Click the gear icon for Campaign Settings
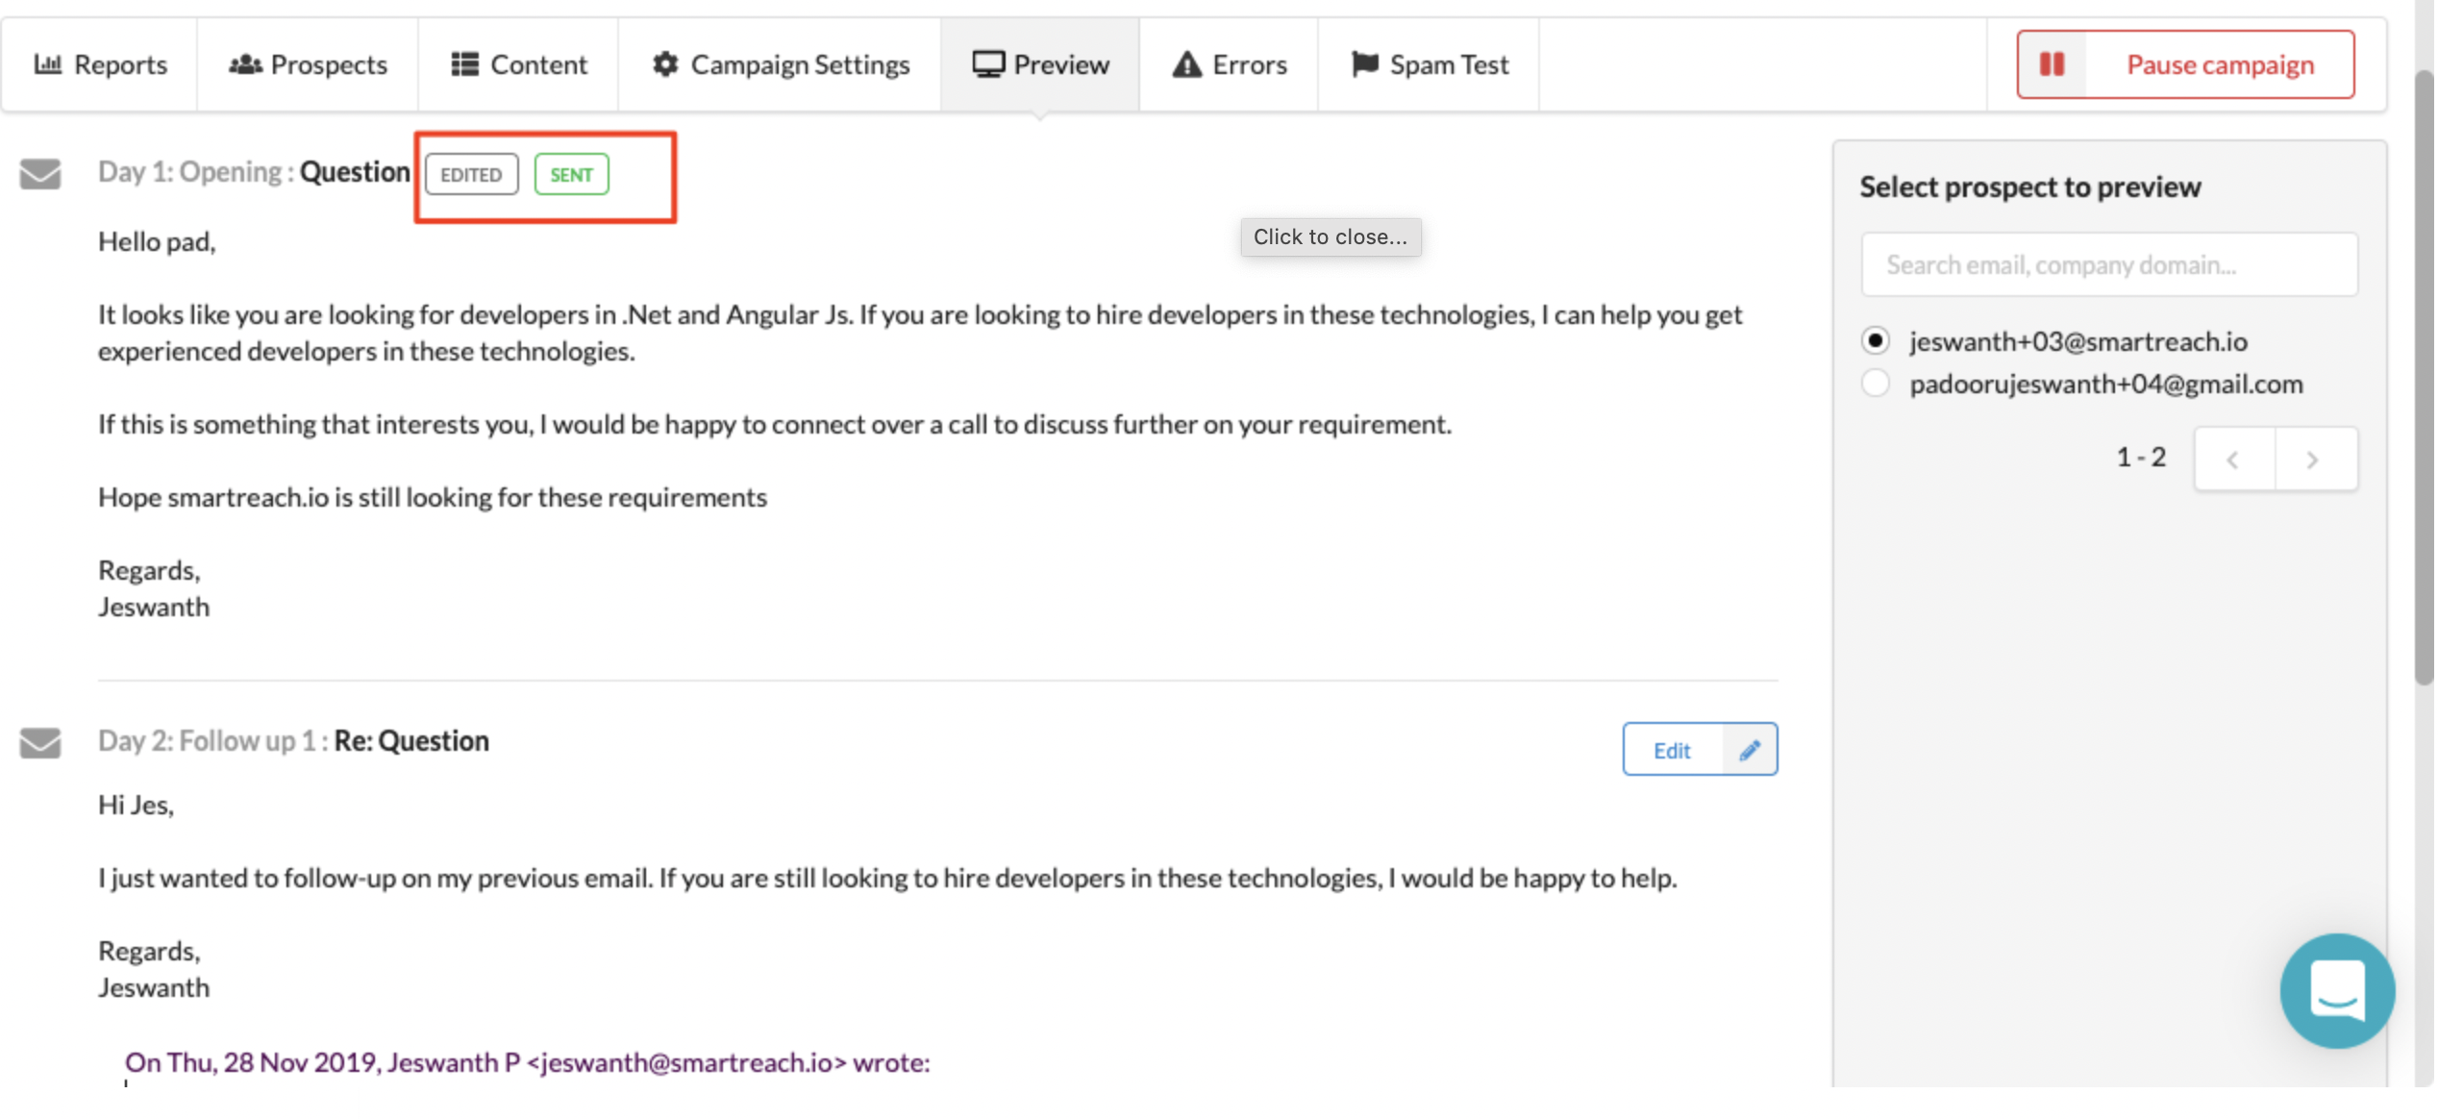This screenshot has height=1119, width=2438. (x=665, y=64)
